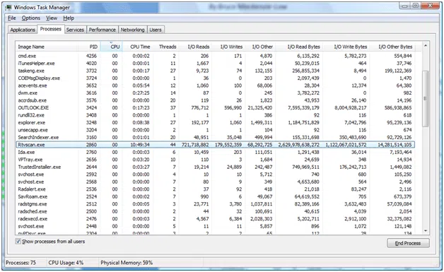The width and height of the screenshot is (444, 272).
Task: Click the process list scrollbar thumb
Action: [x=426, y=98]
